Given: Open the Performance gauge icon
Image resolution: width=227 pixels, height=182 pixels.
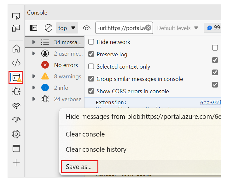Looking at the screenshot, I should click(x=16, y=120).
